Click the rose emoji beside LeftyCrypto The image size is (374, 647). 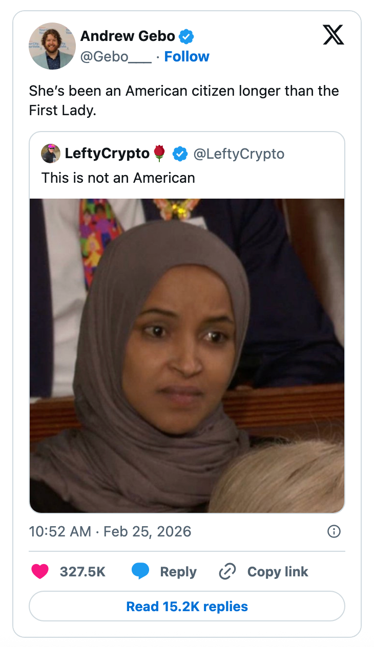(159, 154)
